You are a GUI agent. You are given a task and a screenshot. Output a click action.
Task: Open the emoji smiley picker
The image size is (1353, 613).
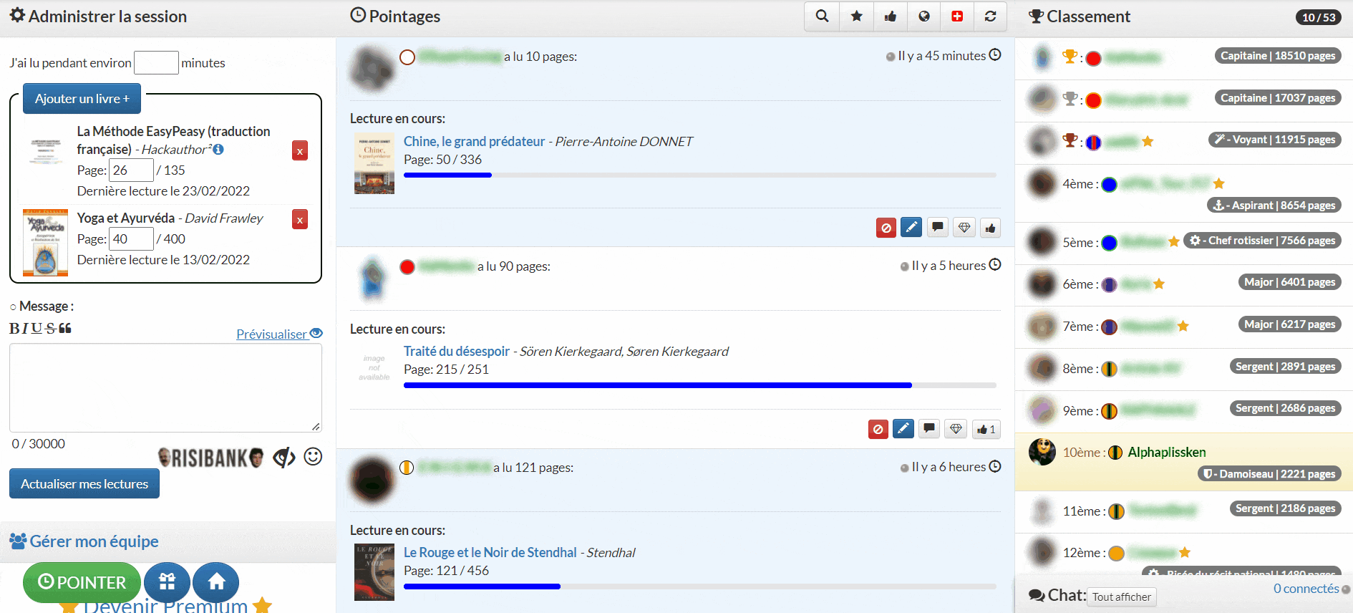coord(313,457)
